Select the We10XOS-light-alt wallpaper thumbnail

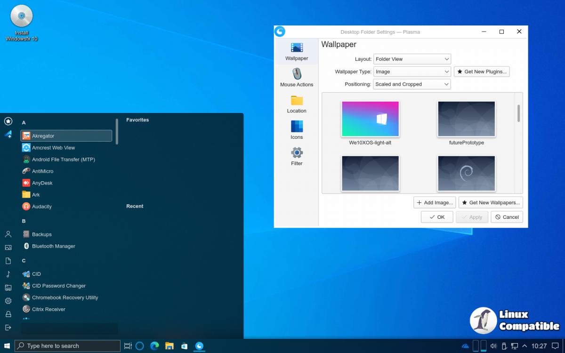coord(370,119)
